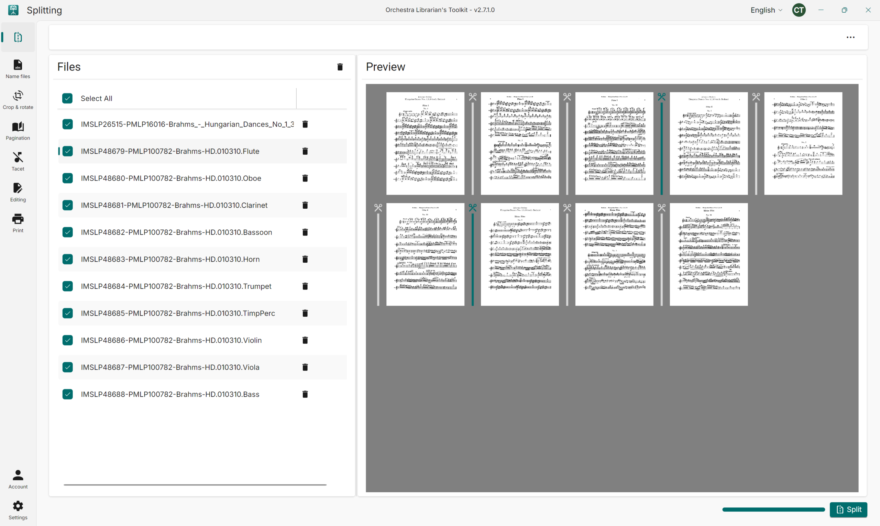Uncheck the Viola file checkbox

click(x=67, y=367)
